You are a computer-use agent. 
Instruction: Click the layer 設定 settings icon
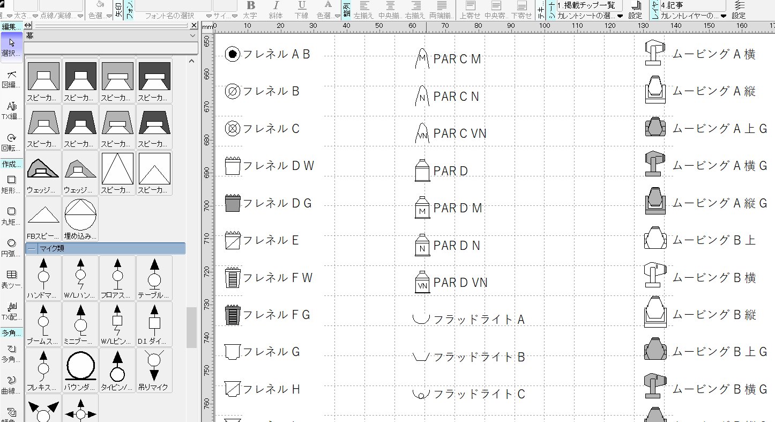[x=739, y=6]
